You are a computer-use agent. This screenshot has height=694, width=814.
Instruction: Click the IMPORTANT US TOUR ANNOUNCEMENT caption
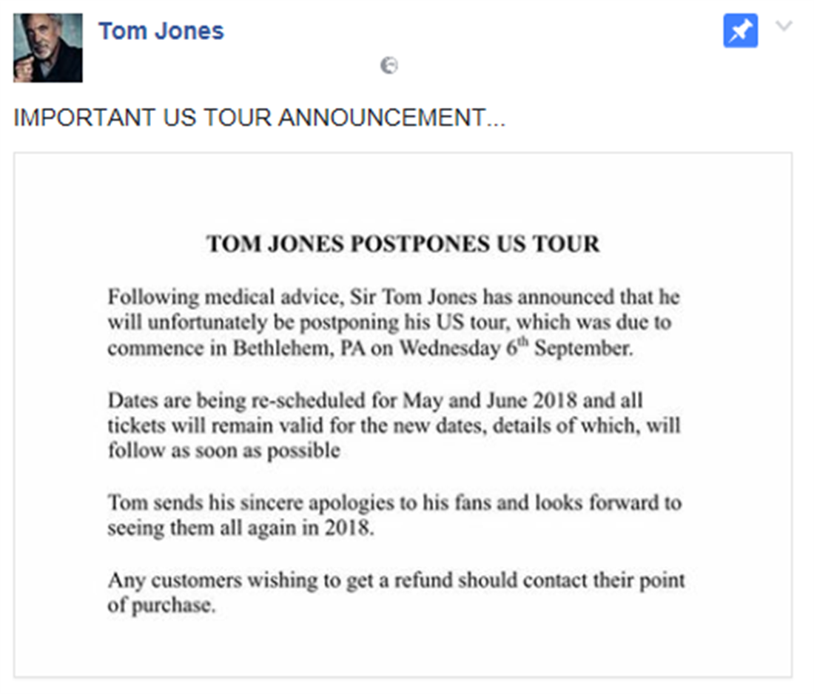click(x=259, y=118)
